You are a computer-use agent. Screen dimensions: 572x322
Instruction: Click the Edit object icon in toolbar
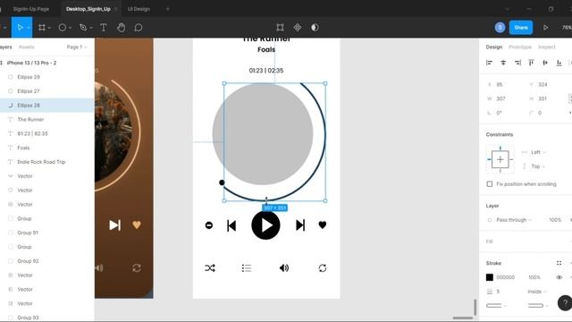pos(280,28)
